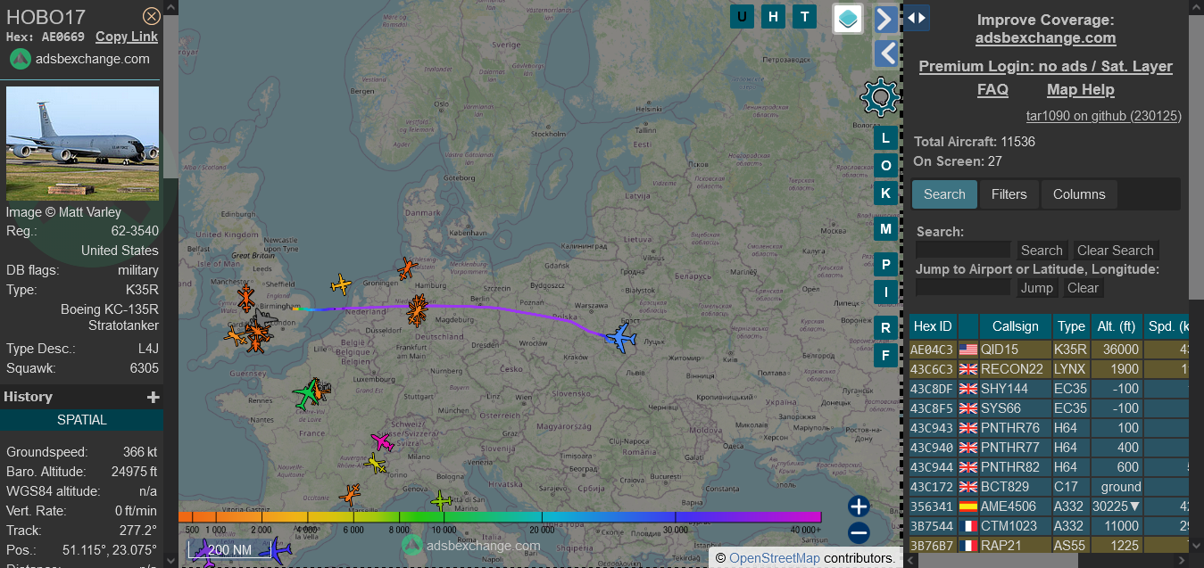Viewport: 1204px width, 568px height.
Task: Toggle the L map button
Action: (885, 137)
